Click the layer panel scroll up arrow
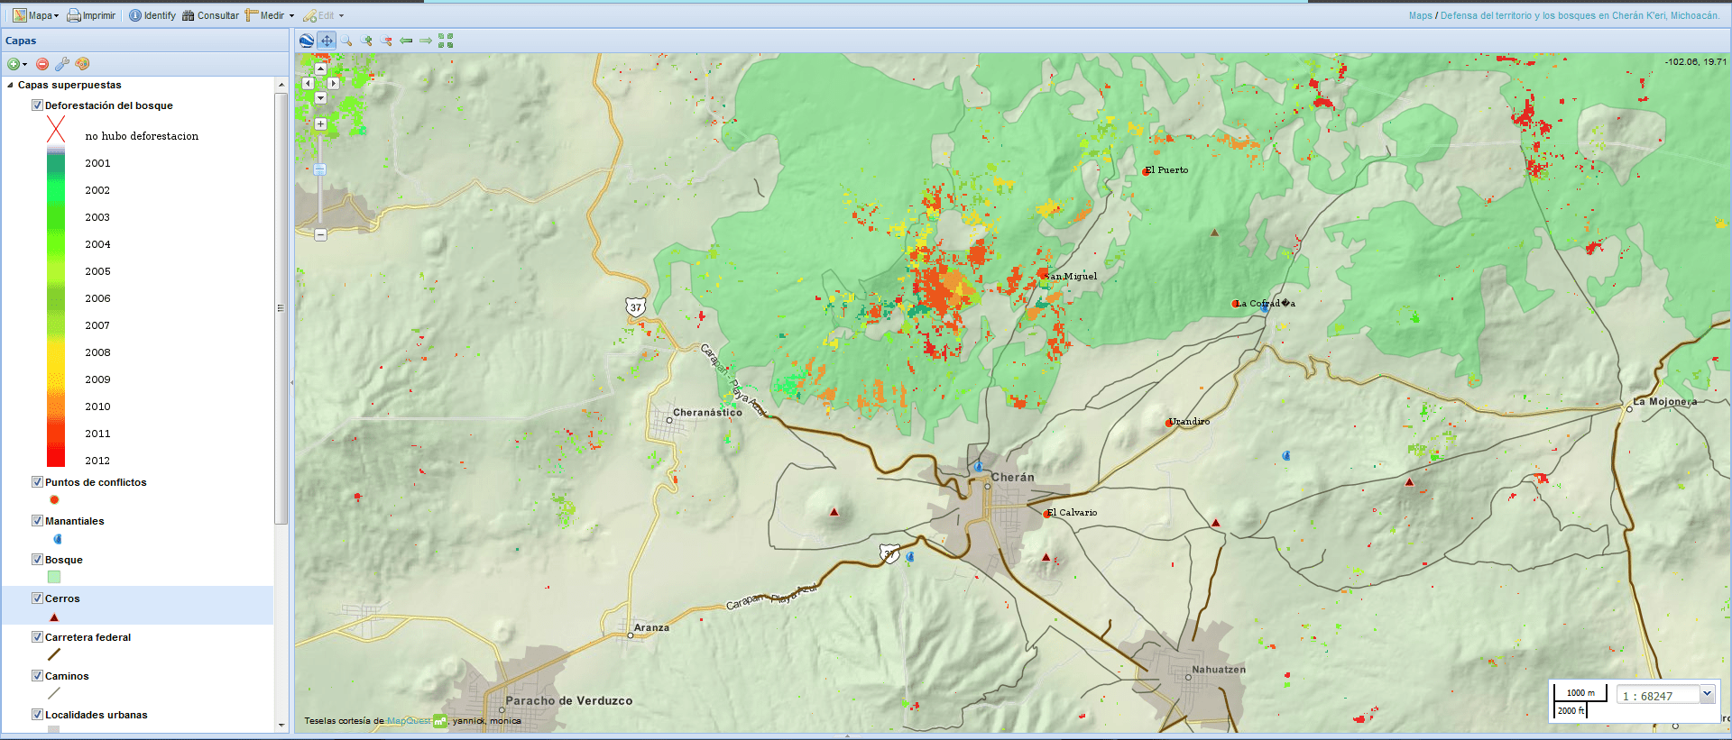This screenshot has height=740, width=1732. pyautogui.click(x=281, y=85)
